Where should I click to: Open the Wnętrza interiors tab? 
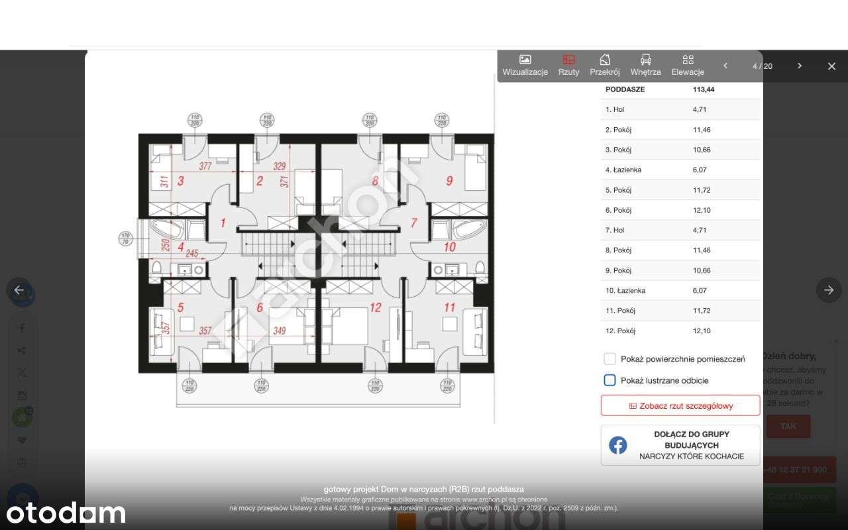point(645,66)
